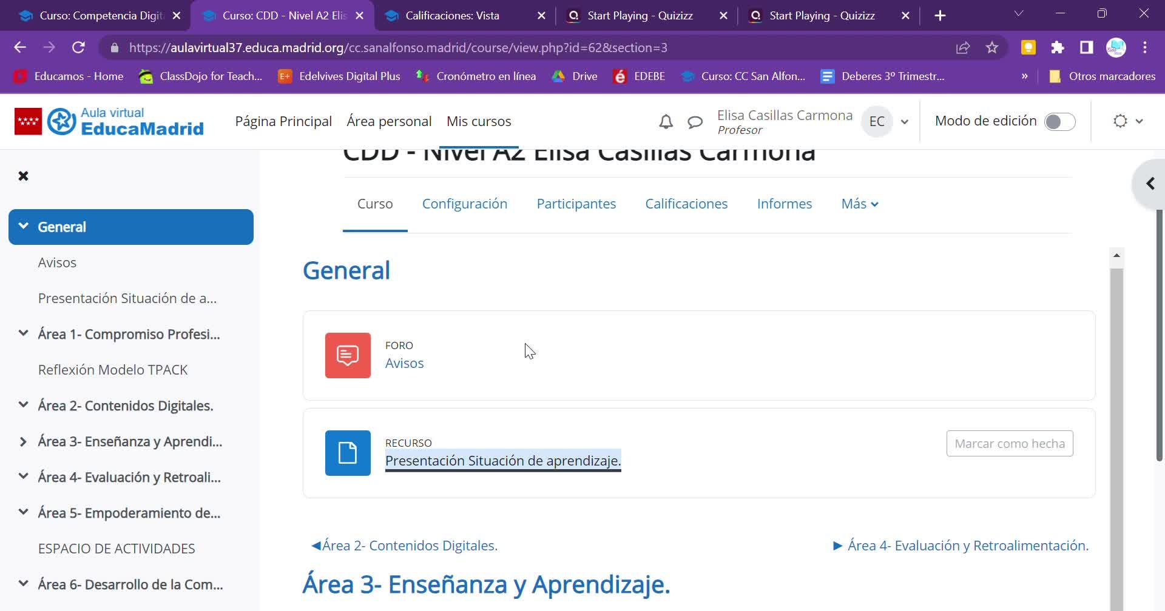Viewport: 1165px width, 611px height.
Task: Toggle the browser side panel
Action: click(1087, 47)
